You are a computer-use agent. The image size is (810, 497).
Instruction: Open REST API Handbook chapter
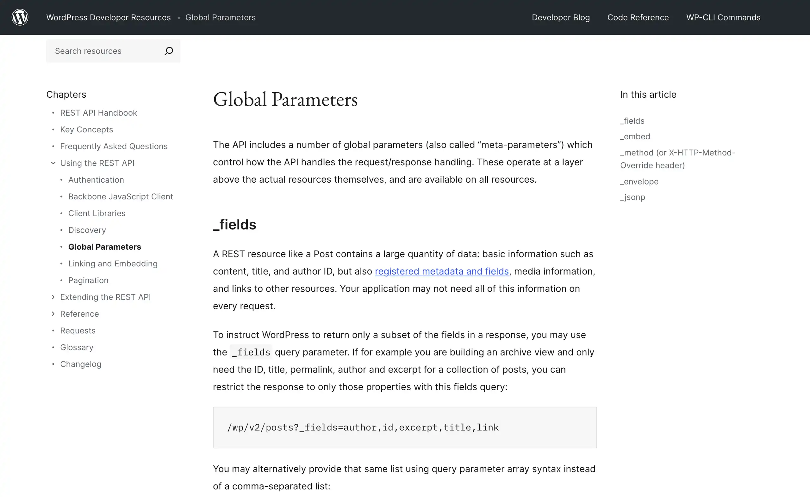tap(98, 113)
